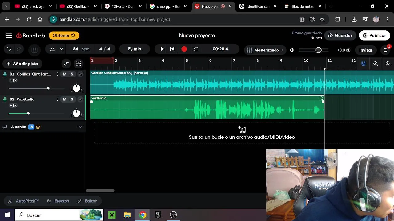Toggle loop cycle mode
The height and width of the screenshot is (221, 394).
pyautogui.click(x=196, y=49)
